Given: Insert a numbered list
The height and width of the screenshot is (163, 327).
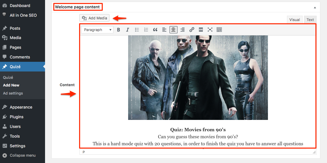Looking at the screenshot, I should pos(146,30).
